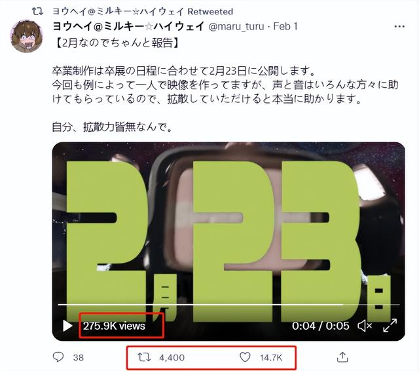Viewport: 419px width, 371px height.
Task: Expand the video to fullscreen
Action: 390,326
